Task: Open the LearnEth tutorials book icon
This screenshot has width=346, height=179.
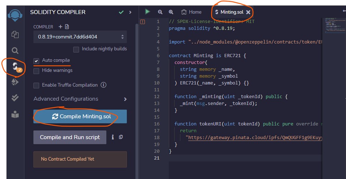Action: tap(15, 115)
